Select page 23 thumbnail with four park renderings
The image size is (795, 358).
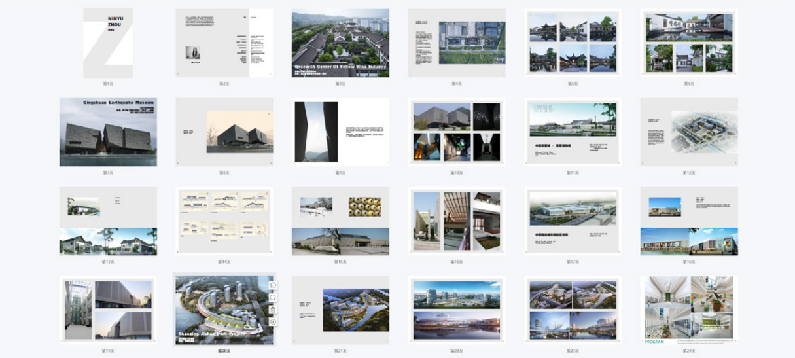coord(573,310)
